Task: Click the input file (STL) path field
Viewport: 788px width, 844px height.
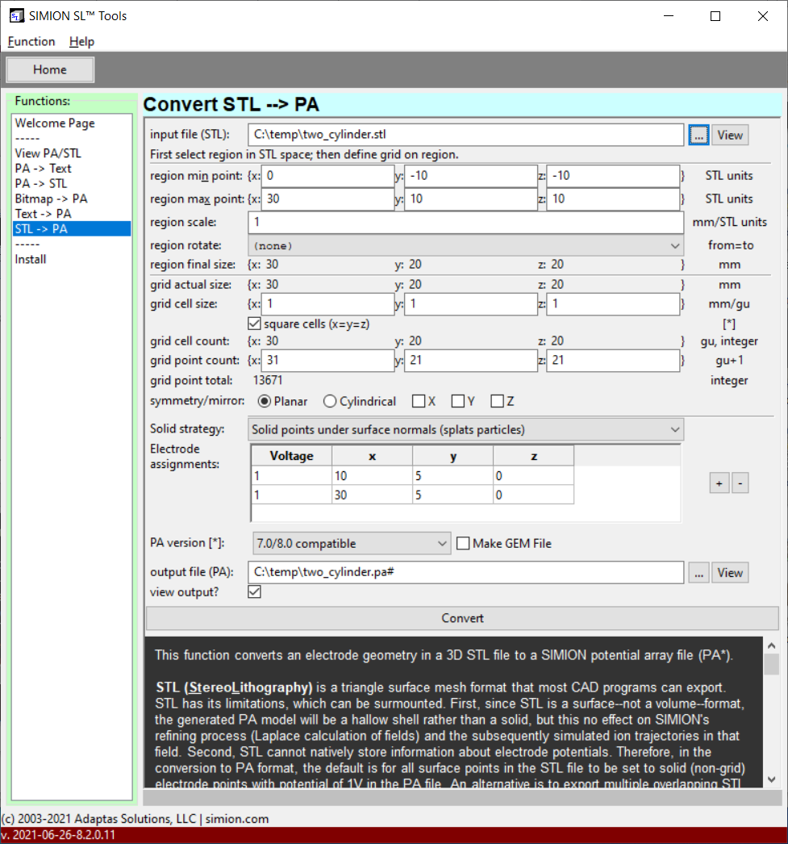Action: 466,135
